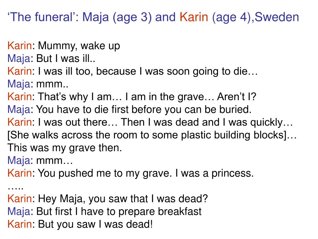Click 'This was my grave then.'
Screen dimensions: 318x239
tap(65, 148)
